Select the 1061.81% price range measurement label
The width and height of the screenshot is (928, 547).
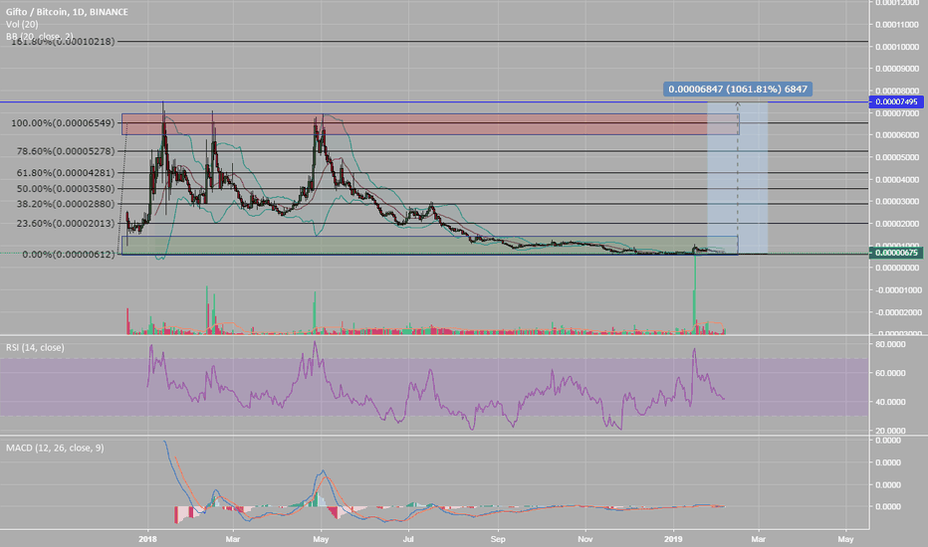coord(738,90)
